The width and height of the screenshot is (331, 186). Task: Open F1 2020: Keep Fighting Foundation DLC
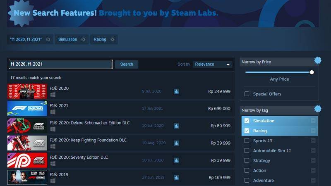pyautogui.click(x=88, y=140)
